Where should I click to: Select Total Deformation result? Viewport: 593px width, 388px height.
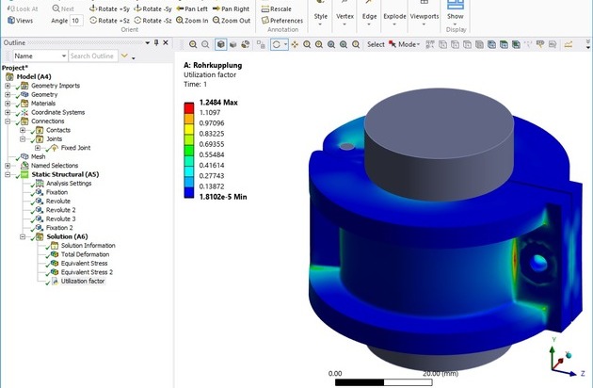[85, 254]
